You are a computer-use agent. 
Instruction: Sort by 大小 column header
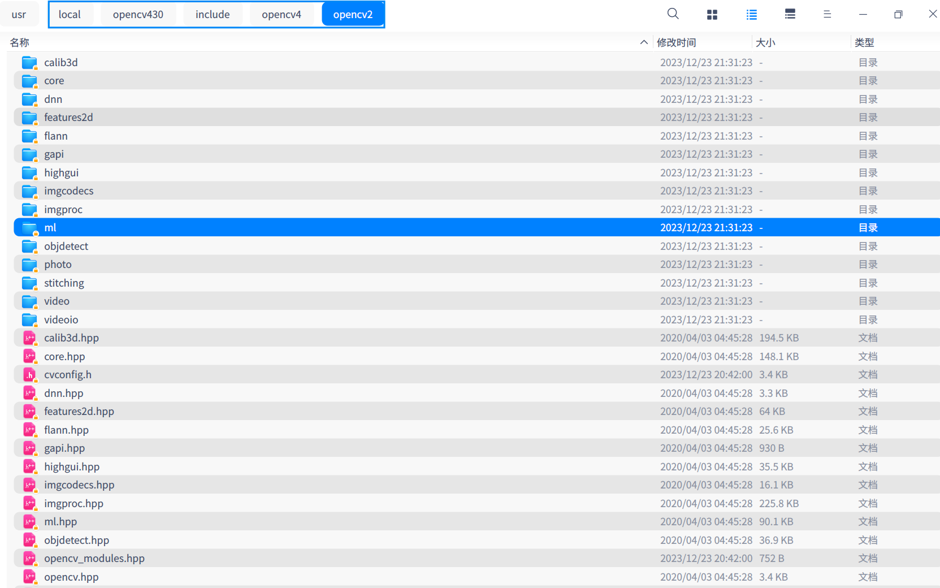765,42
